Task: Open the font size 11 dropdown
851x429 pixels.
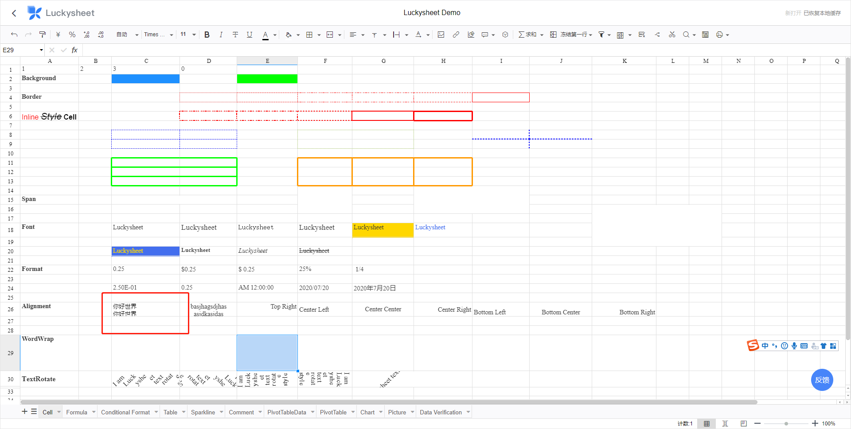Action: click(x=188, y=35)
